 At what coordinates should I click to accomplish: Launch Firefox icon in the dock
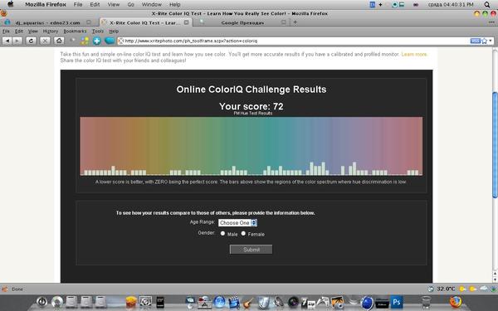coord(456,302)
